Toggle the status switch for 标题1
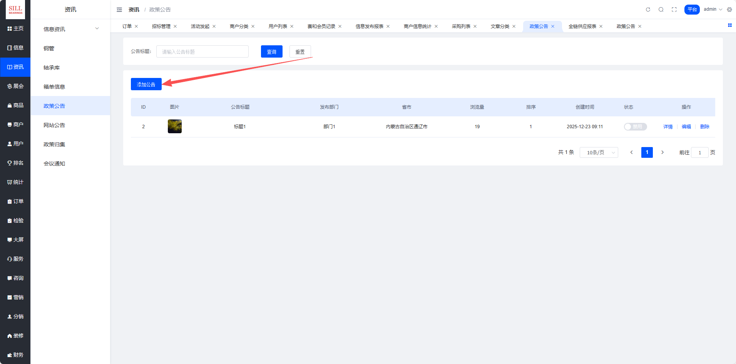This screenshot has width=736, height=364. (x=635, y=127)
